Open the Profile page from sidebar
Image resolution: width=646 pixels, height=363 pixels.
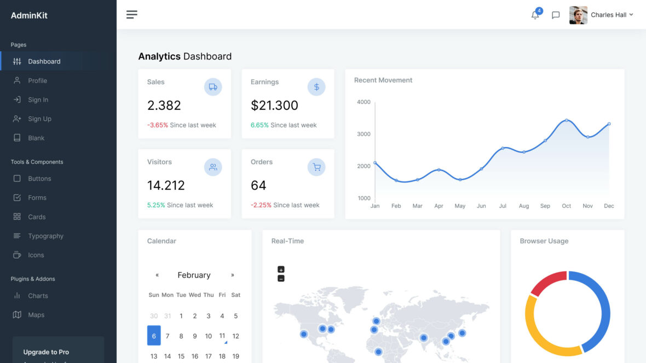(x=38, y=80)
